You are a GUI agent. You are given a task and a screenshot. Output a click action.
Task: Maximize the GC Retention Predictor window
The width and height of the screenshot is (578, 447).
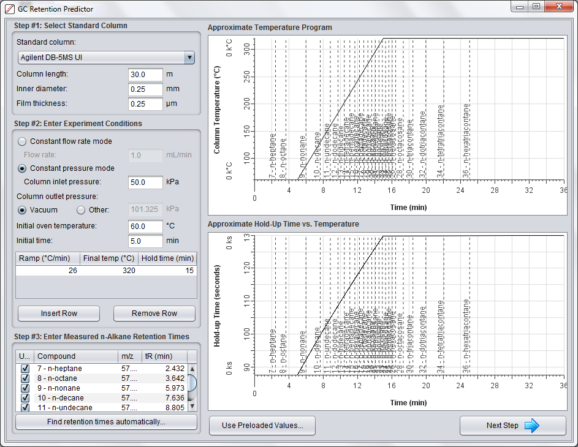click(536, 7)
